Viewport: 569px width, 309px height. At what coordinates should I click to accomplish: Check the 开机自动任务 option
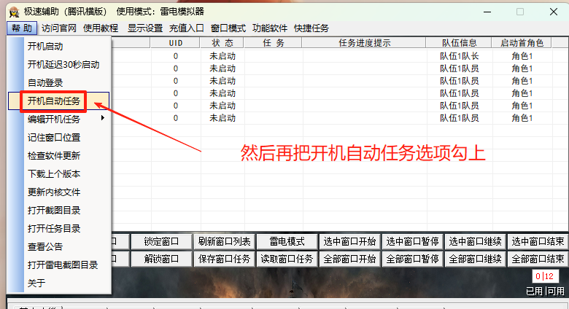[x=54, y=101]
